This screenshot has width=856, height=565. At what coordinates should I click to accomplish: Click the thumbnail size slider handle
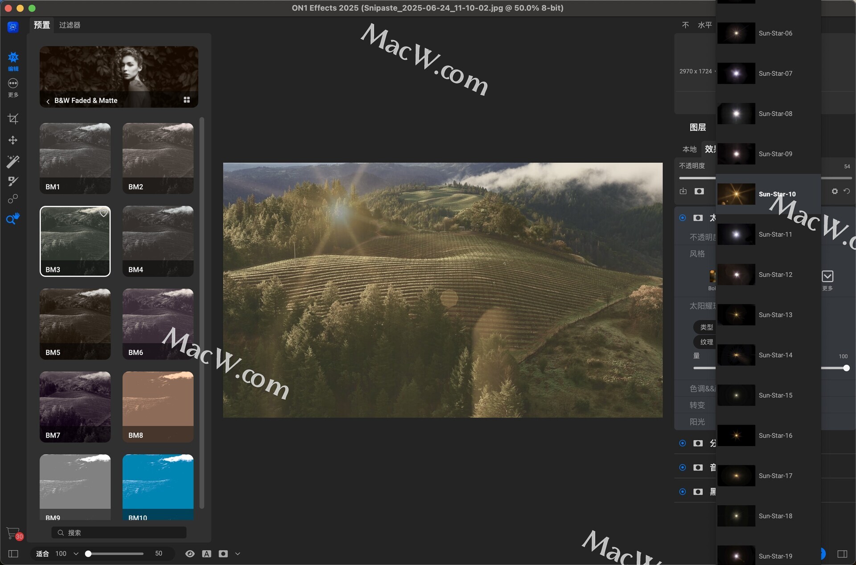point(88,553)
